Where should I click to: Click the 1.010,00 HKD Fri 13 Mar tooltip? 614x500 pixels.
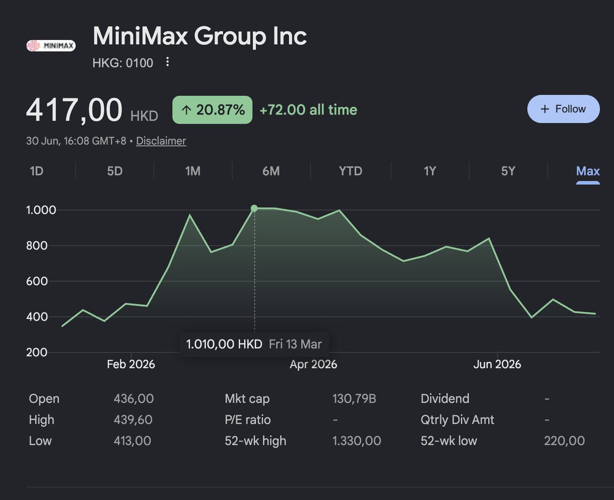[x=254, y=344]
